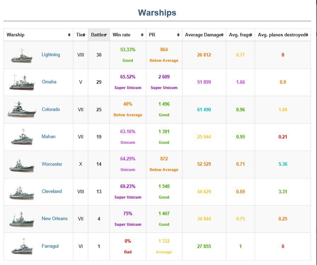Sort by Avg. planes destroyed column

282,35
